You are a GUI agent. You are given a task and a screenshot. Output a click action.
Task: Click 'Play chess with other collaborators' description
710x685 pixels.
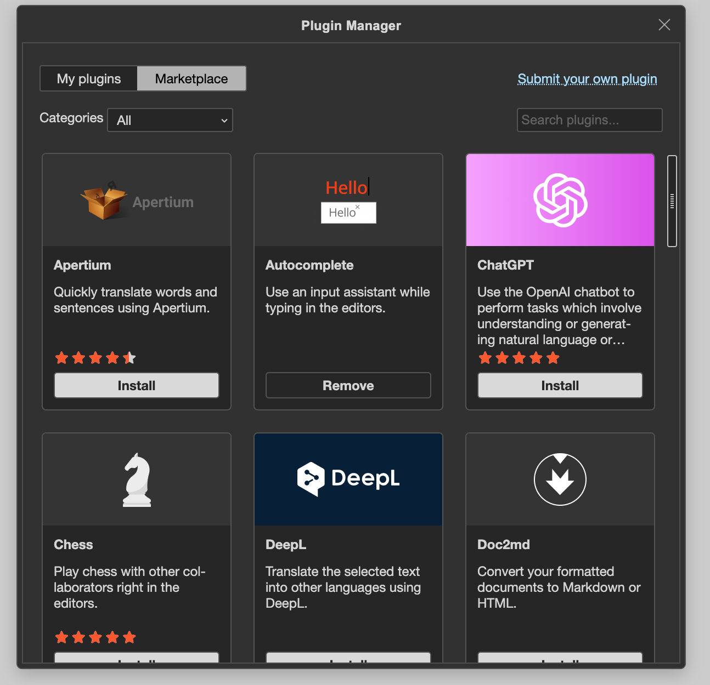[129, 587]
